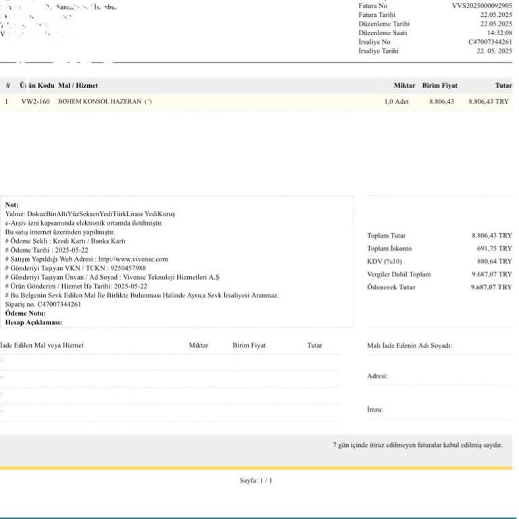Click Ödeme Şekli Kredi Kartı line
Screen dimensions: 519x519
pos(65,241)
